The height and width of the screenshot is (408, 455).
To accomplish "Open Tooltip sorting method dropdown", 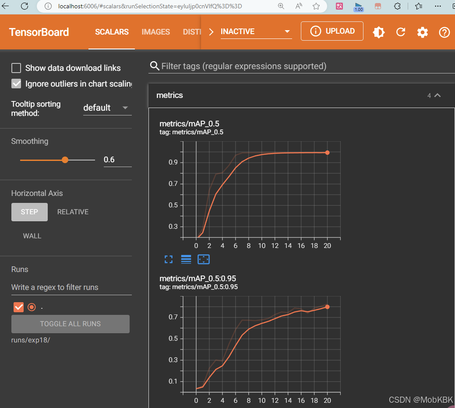I will click(x=107, y=108).
